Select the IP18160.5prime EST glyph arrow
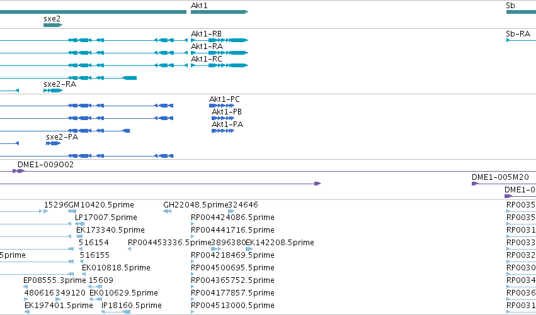Image resolution: width=536 pixels, height=315 pixels. (116, 312)
